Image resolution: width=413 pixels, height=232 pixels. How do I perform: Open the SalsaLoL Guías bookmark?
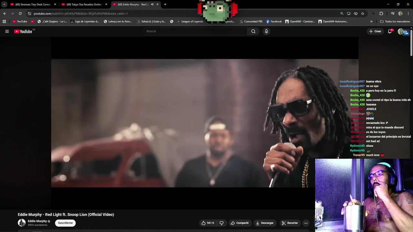pos(151,22)
